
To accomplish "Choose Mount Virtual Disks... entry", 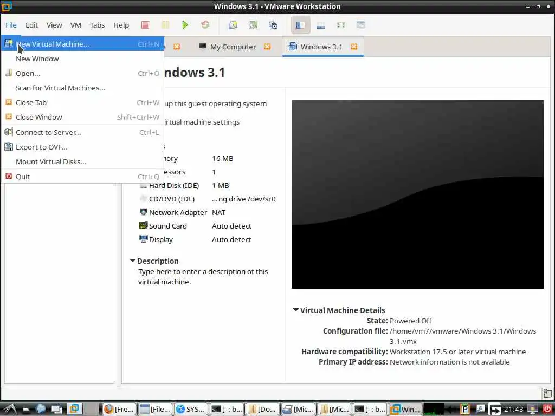I will [x=82, y=161].
